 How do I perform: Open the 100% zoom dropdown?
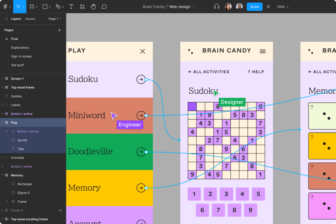[283, 7]
